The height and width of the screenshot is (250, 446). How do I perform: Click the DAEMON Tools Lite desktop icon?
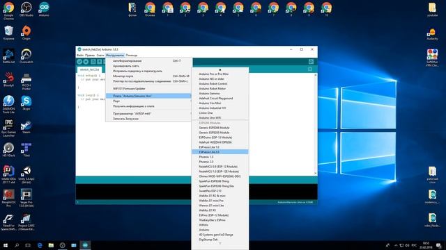[x=8, y=104]
